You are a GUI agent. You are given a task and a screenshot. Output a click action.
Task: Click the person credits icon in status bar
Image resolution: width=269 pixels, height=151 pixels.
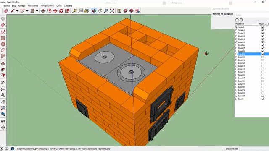7,148
